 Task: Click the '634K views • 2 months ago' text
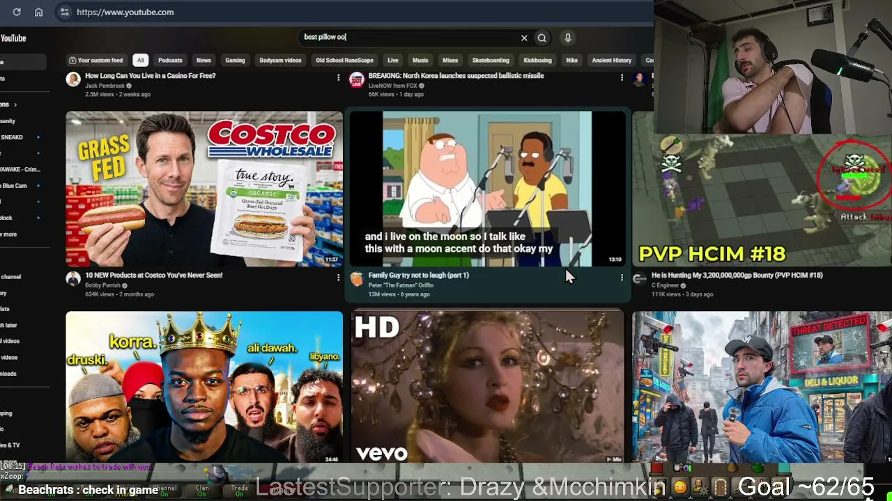[119, 294]
